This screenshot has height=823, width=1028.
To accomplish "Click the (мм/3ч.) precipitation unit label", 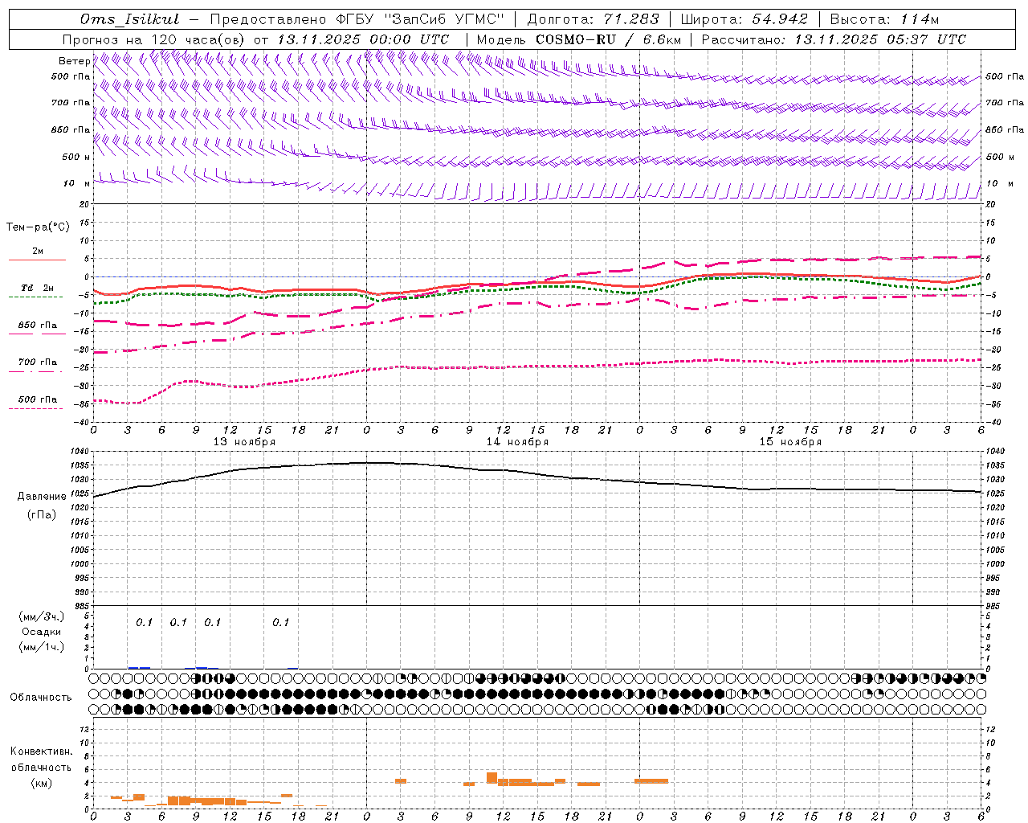I will click(42, 617).
